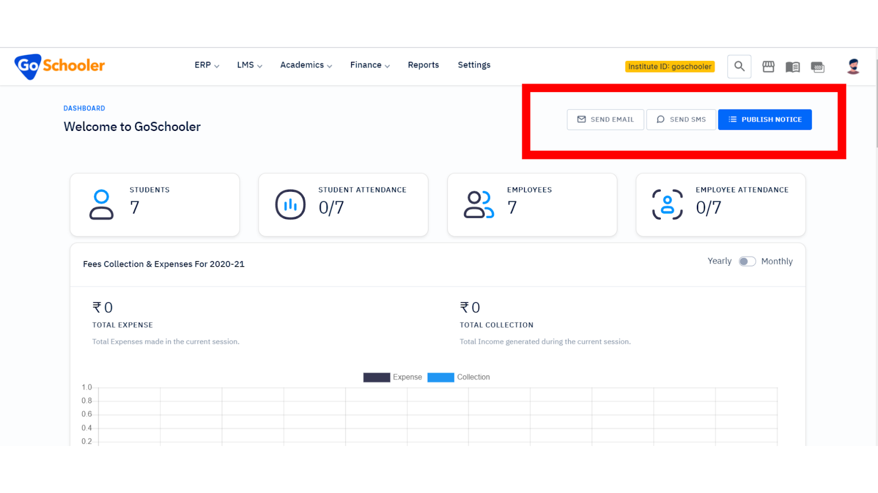Click the store icon in the header
Image resolution: width=878 pixels, height=493 pixels.
[x=768, y=67]
